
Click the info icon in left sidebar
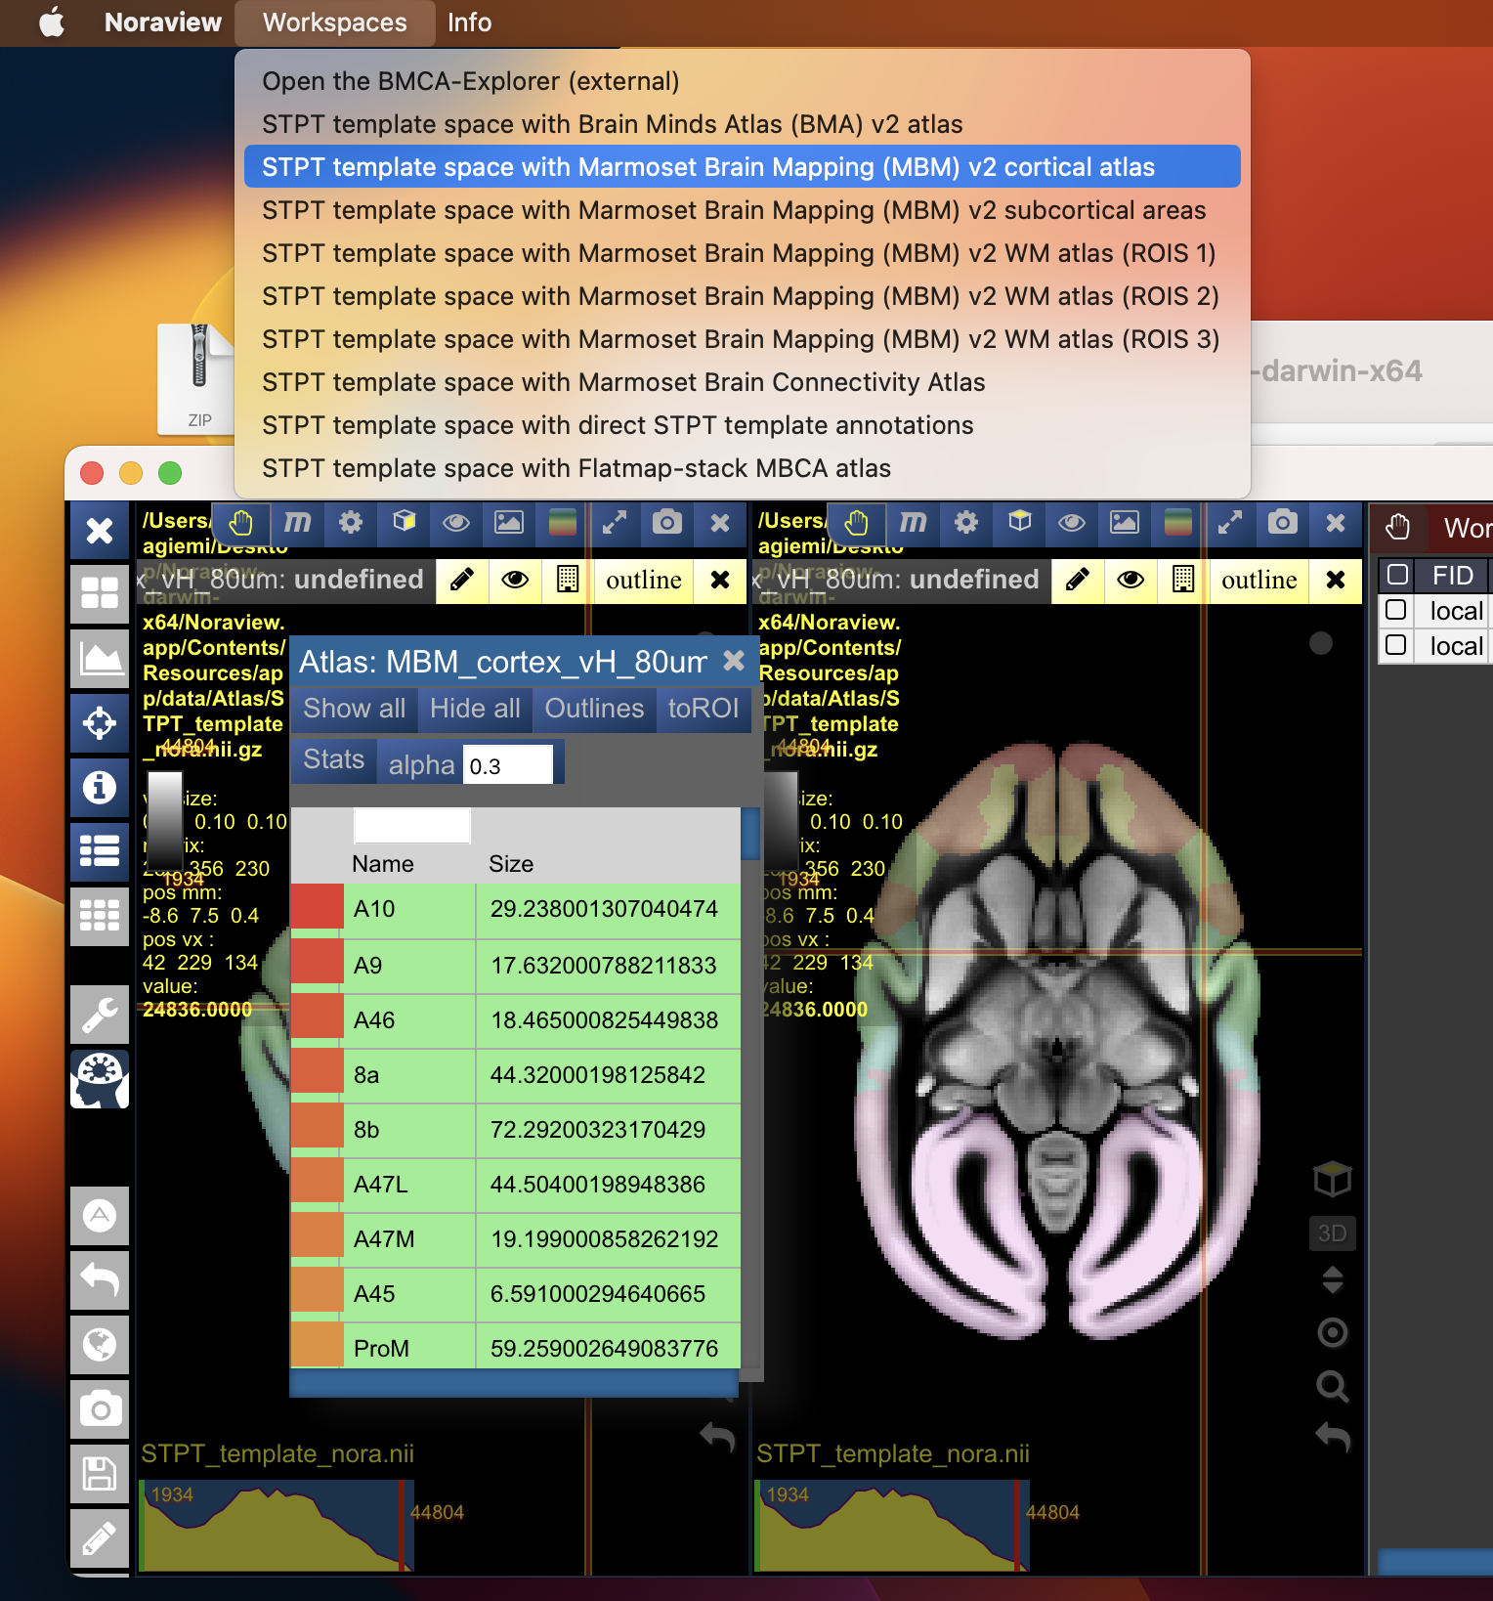(100, 788)
